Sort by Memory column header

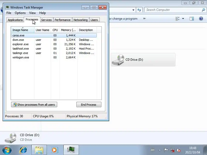coord(68,30)
